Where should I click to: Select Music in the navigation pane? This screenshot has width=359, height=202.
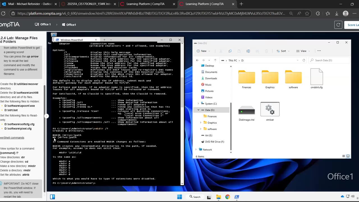[x=208, y=85]
